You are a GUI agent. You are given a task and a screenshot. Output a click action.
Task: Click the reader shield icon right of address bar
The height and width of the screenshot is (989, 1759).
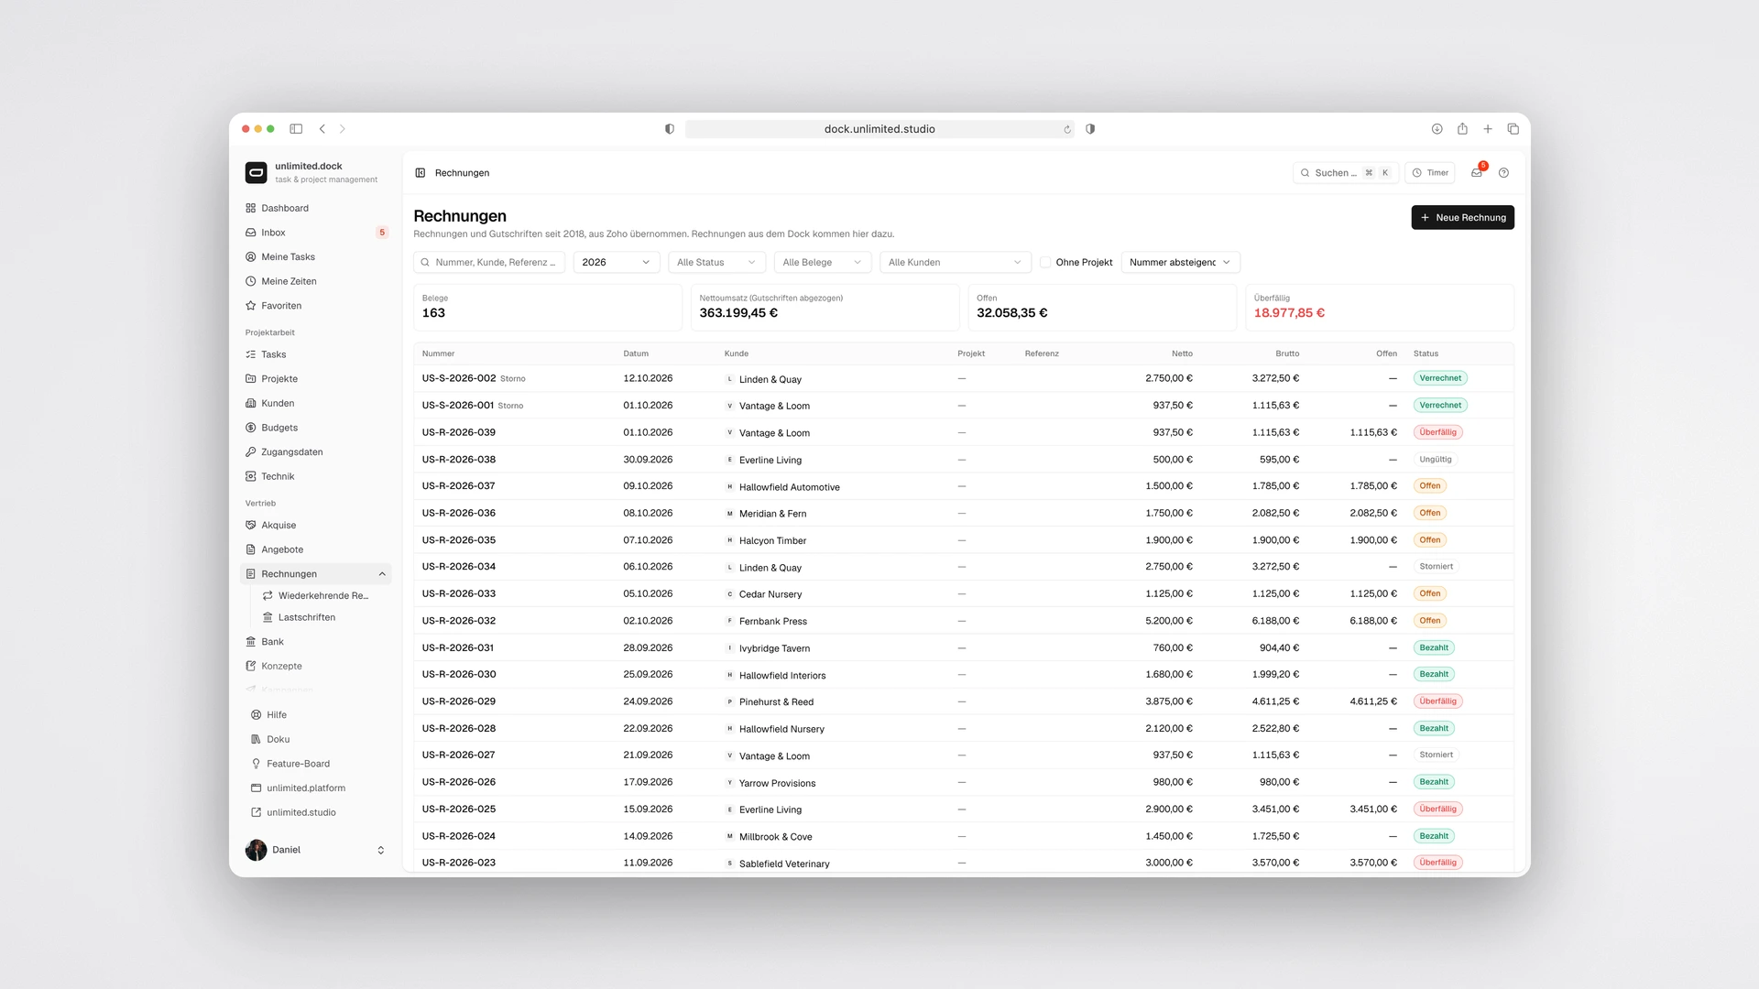[1090, 129]
